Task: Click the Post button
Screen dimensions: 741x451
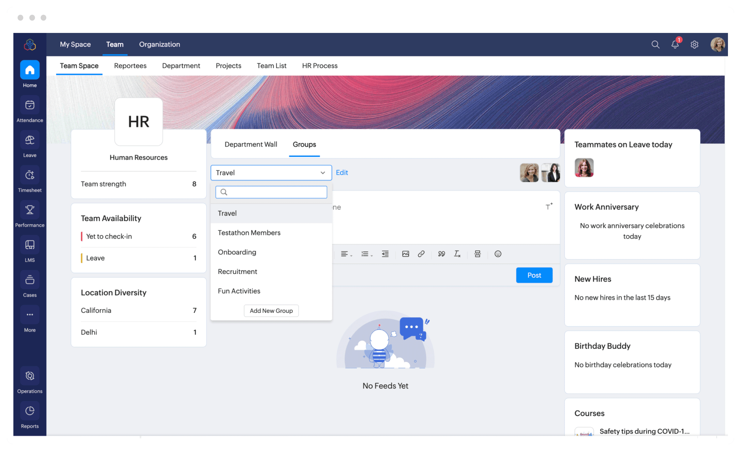Action: [534, 275]
